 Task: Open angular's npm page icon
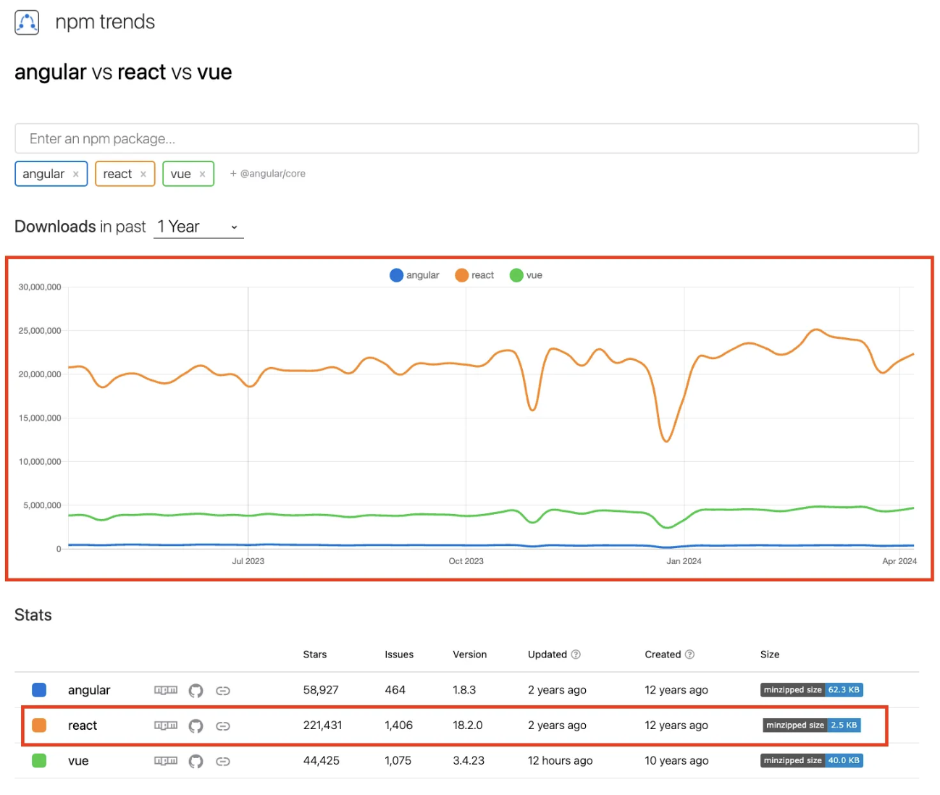pyautogui.click(x=166, y=690)
